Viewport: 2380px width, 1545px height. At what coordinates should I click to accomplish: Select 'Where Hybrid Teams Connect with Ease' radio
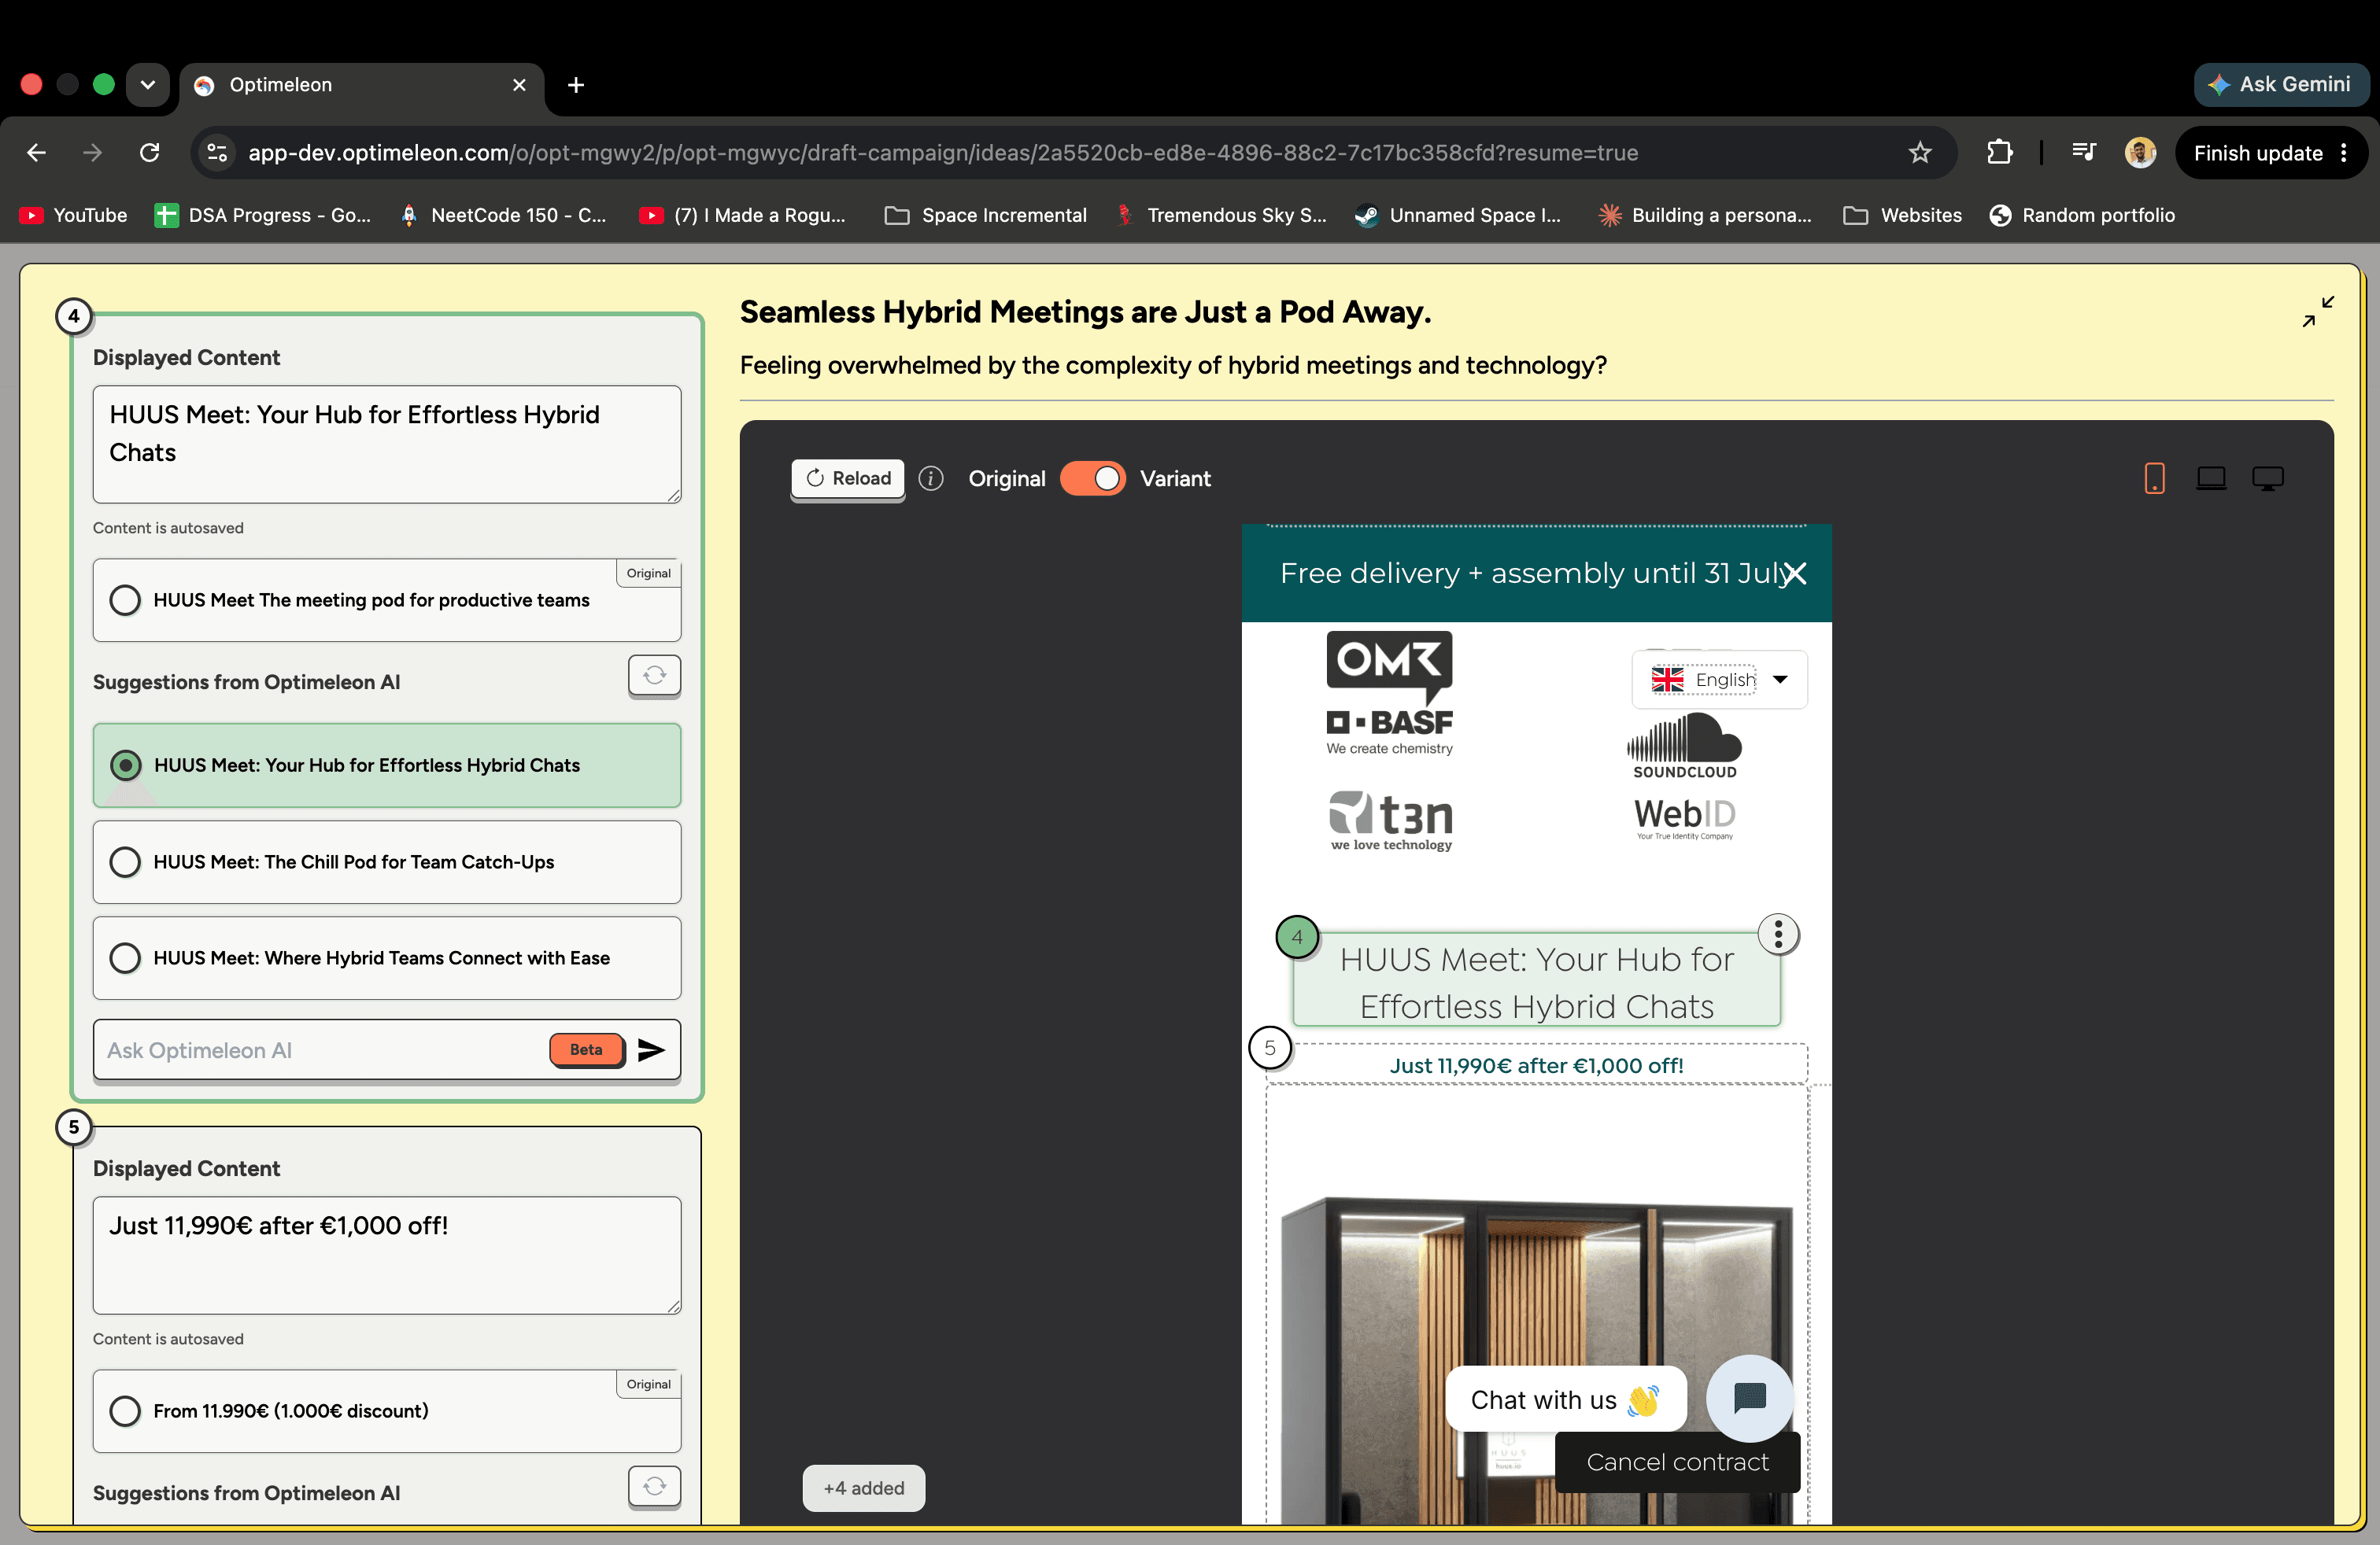(x=125, y=957)
